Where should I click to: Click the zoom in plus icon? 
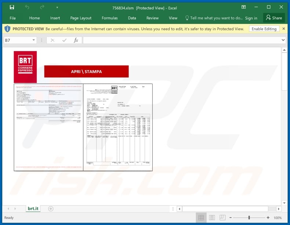[x=268, y=218]
